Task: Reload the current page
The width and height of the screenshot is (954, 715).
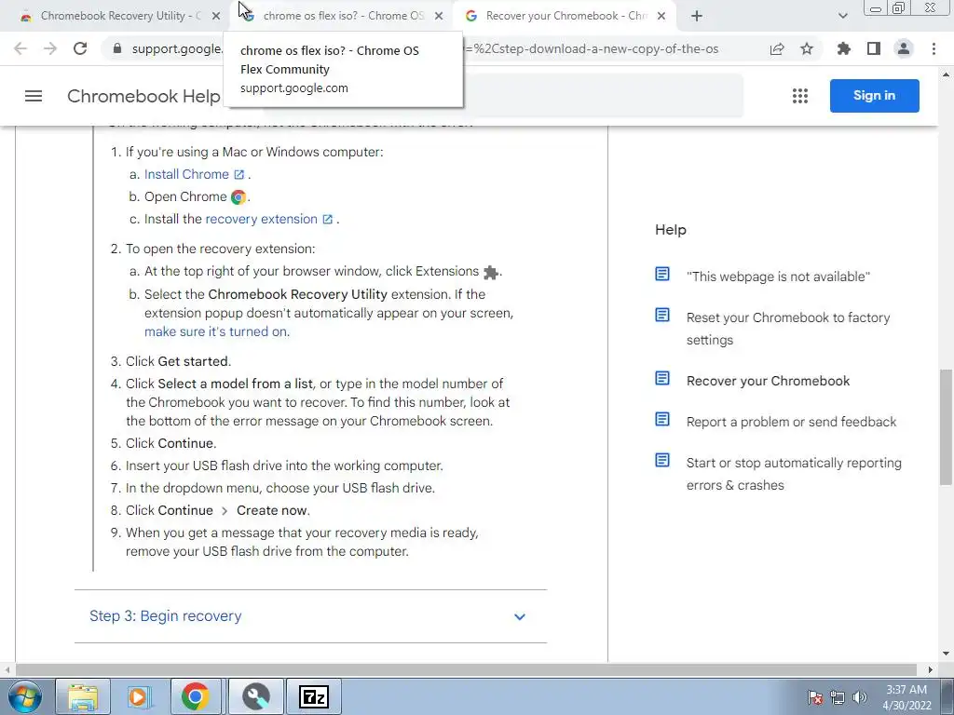Action: tap(80, 48)
